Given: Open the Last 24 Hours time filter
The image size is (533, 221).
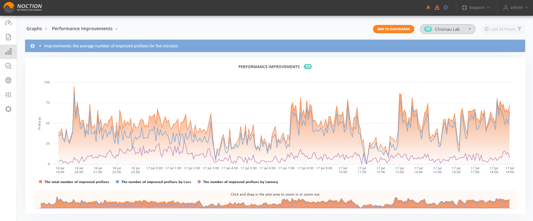Looking at the screenshot, I should pyautogui.click(x=503, y=29).
